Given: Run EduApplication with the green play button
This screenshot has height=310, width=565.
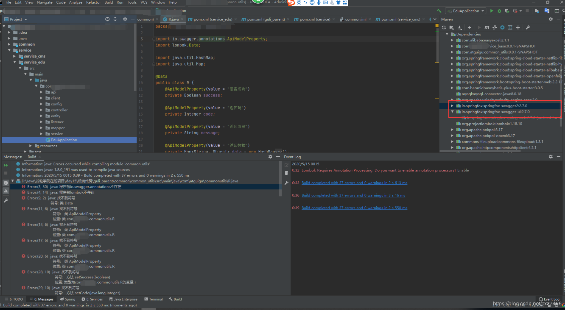Looking at the screenshot, I should pyautogui.click(x=491, y=11).
